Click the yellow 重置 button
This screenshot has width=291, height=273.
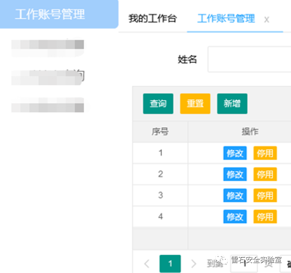click(x=195, y=104)
